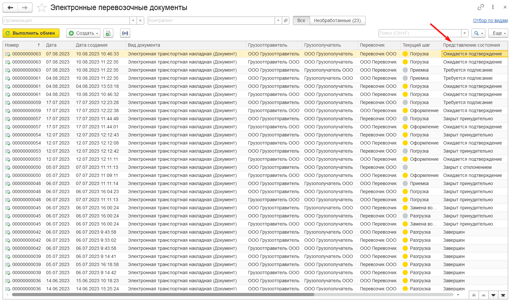Click the document icon of the row created 10.08.2023 10:46:33

8,54
